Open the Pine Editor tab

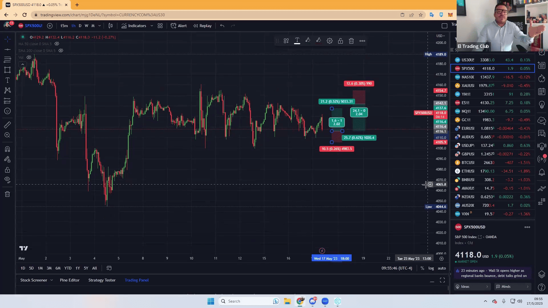coord(70,280)
